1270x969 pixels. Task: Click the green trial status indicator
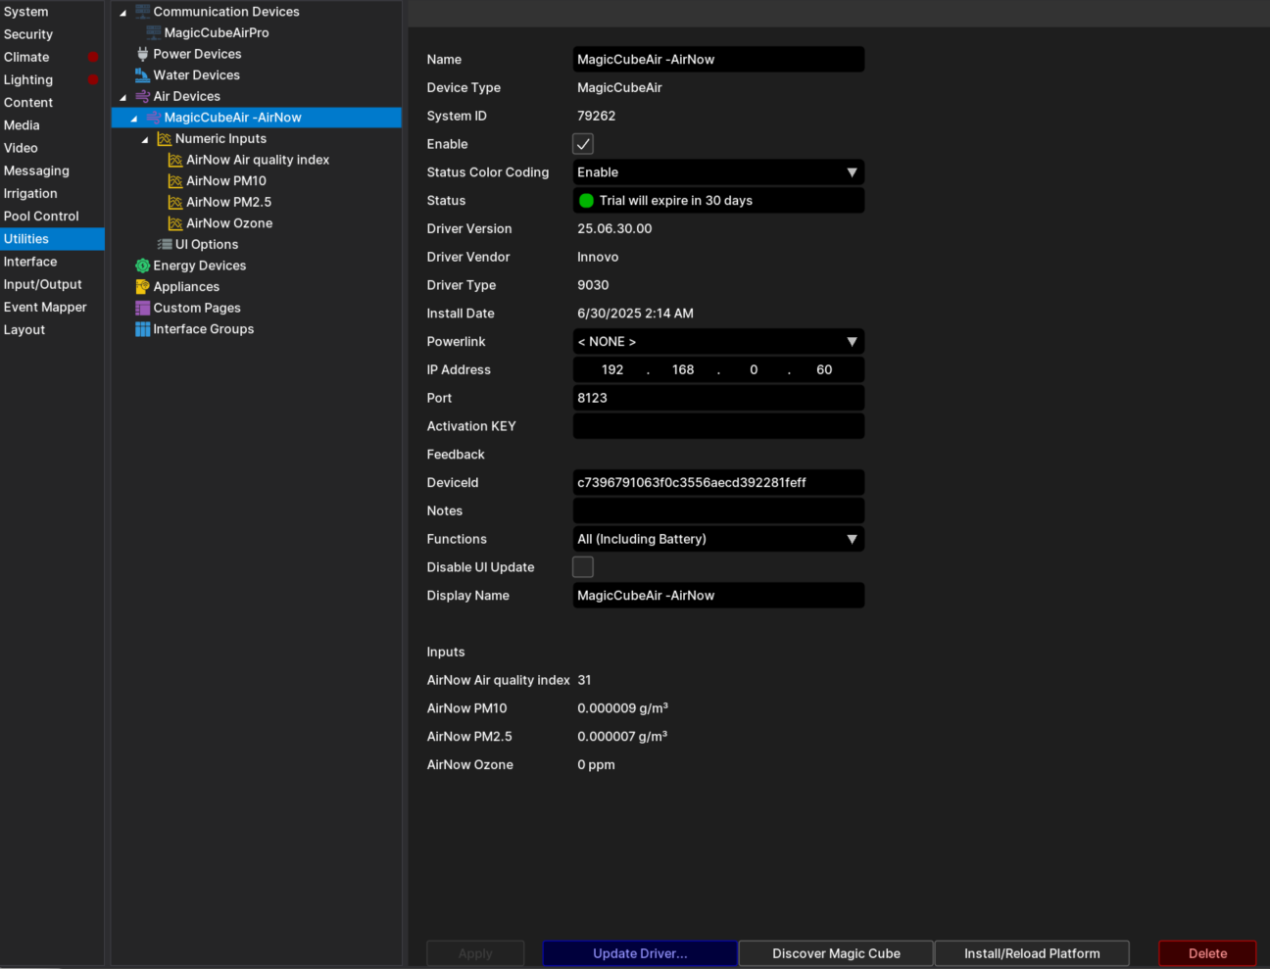pos(586,201)
